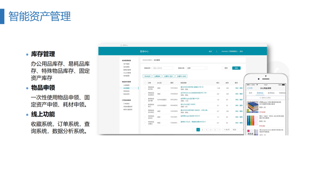
Task: Check the box for item NY040002
Action: [x=145, y=105]
